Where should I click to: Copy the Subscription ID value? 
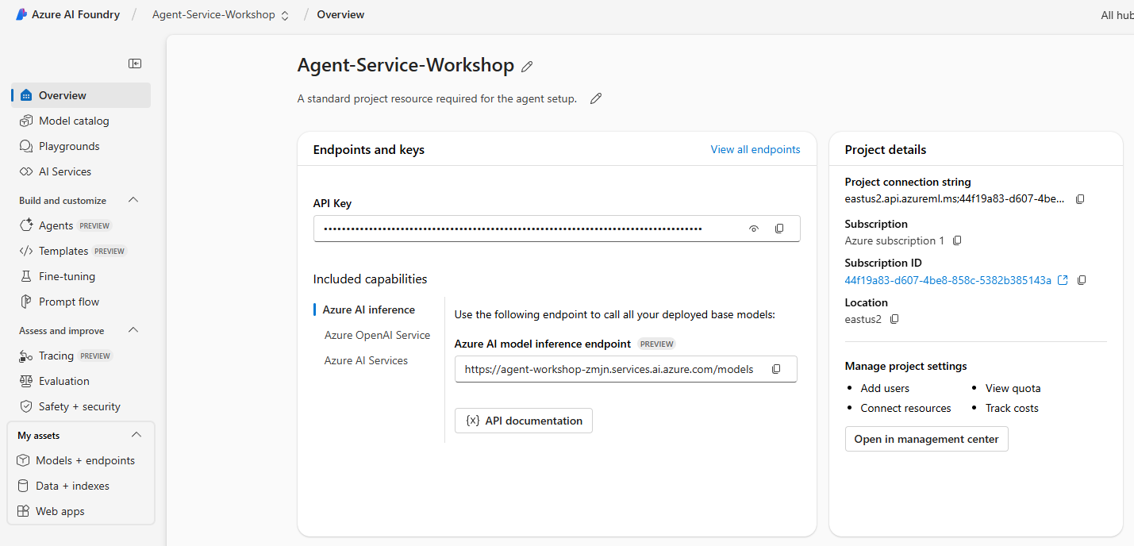coord(1082,280)
